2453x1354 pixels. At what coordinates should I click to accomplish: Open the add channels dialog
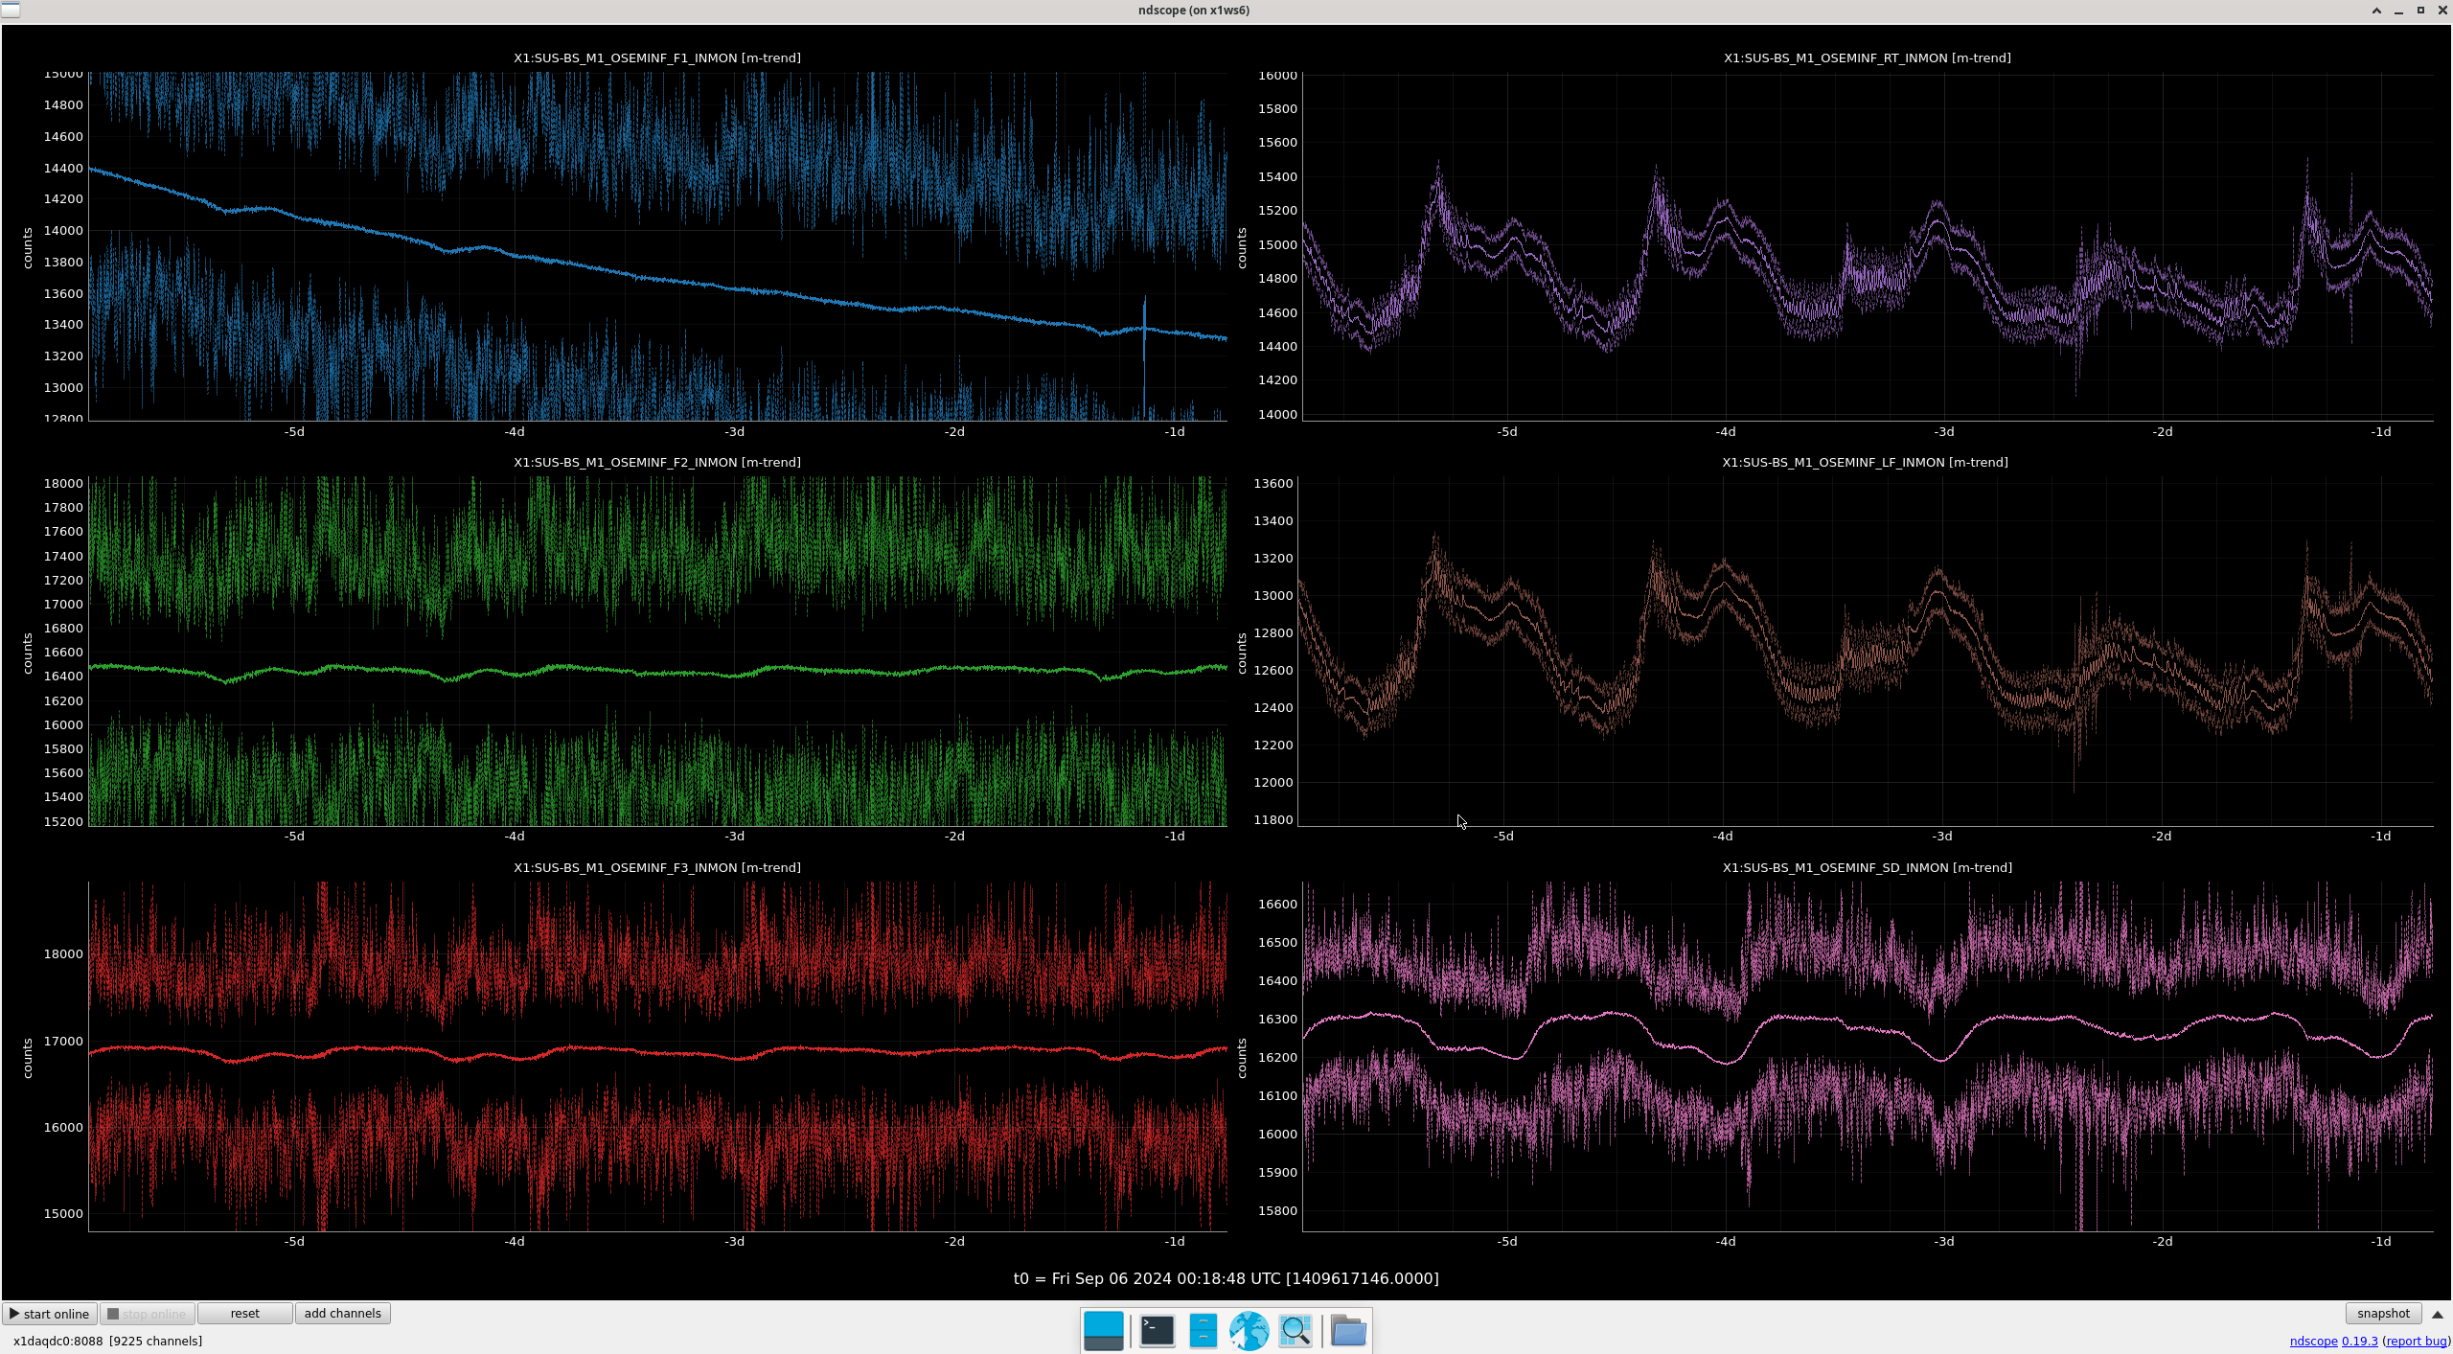(342, 1314)
